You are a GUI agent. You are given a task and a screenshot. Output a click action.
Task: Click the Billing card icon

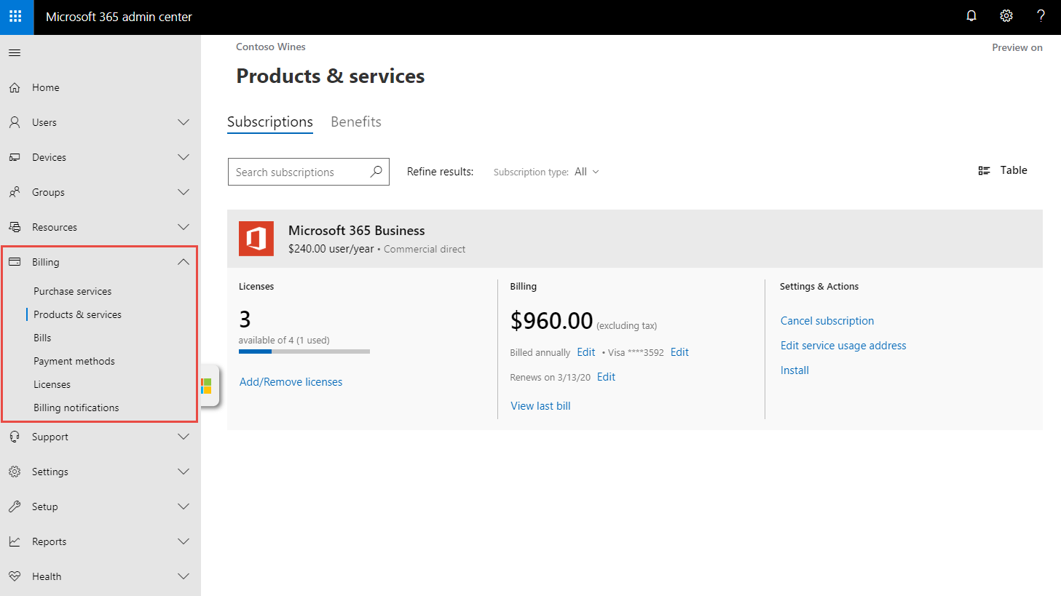point(15,262)
